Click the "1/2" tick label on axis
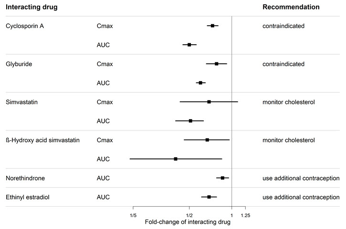 click(x=189, y=215)
